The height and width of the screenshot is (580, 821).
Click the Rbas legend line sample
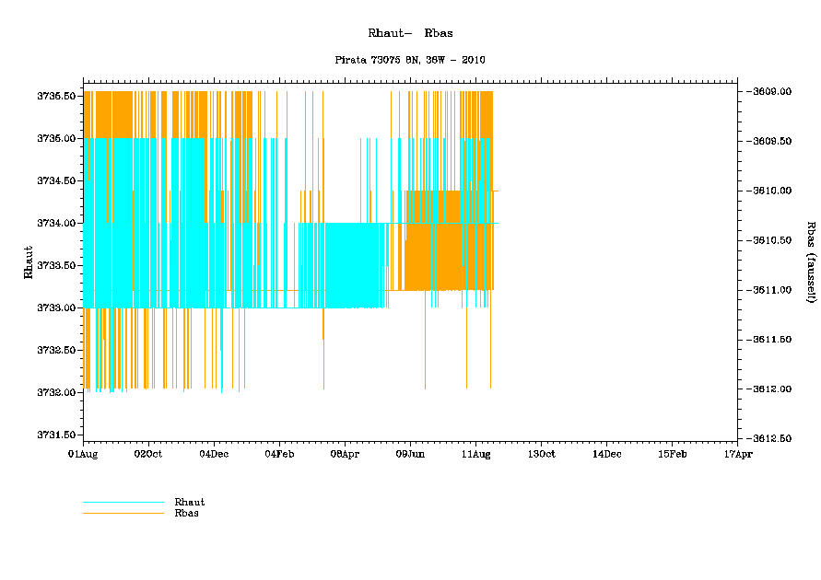coord(123,513)
